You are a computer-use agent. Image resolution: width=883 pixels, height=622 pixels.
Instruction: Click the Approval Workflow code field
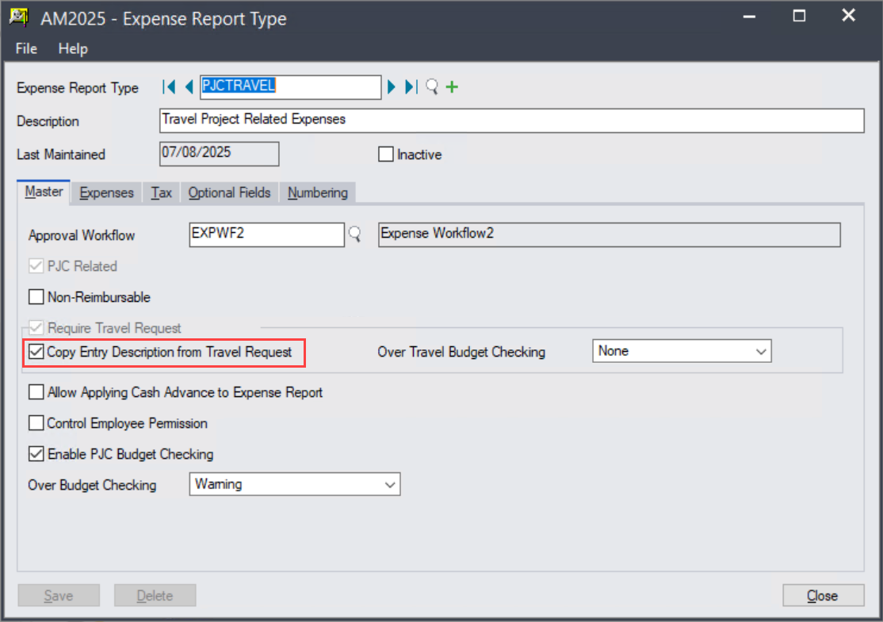[266, 235]
